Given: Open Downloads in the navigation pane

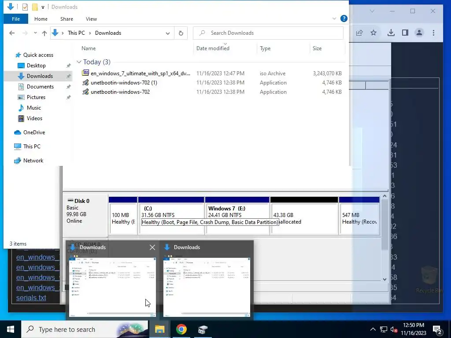Looking at the screenshot, I should click(x=40, y=76).
